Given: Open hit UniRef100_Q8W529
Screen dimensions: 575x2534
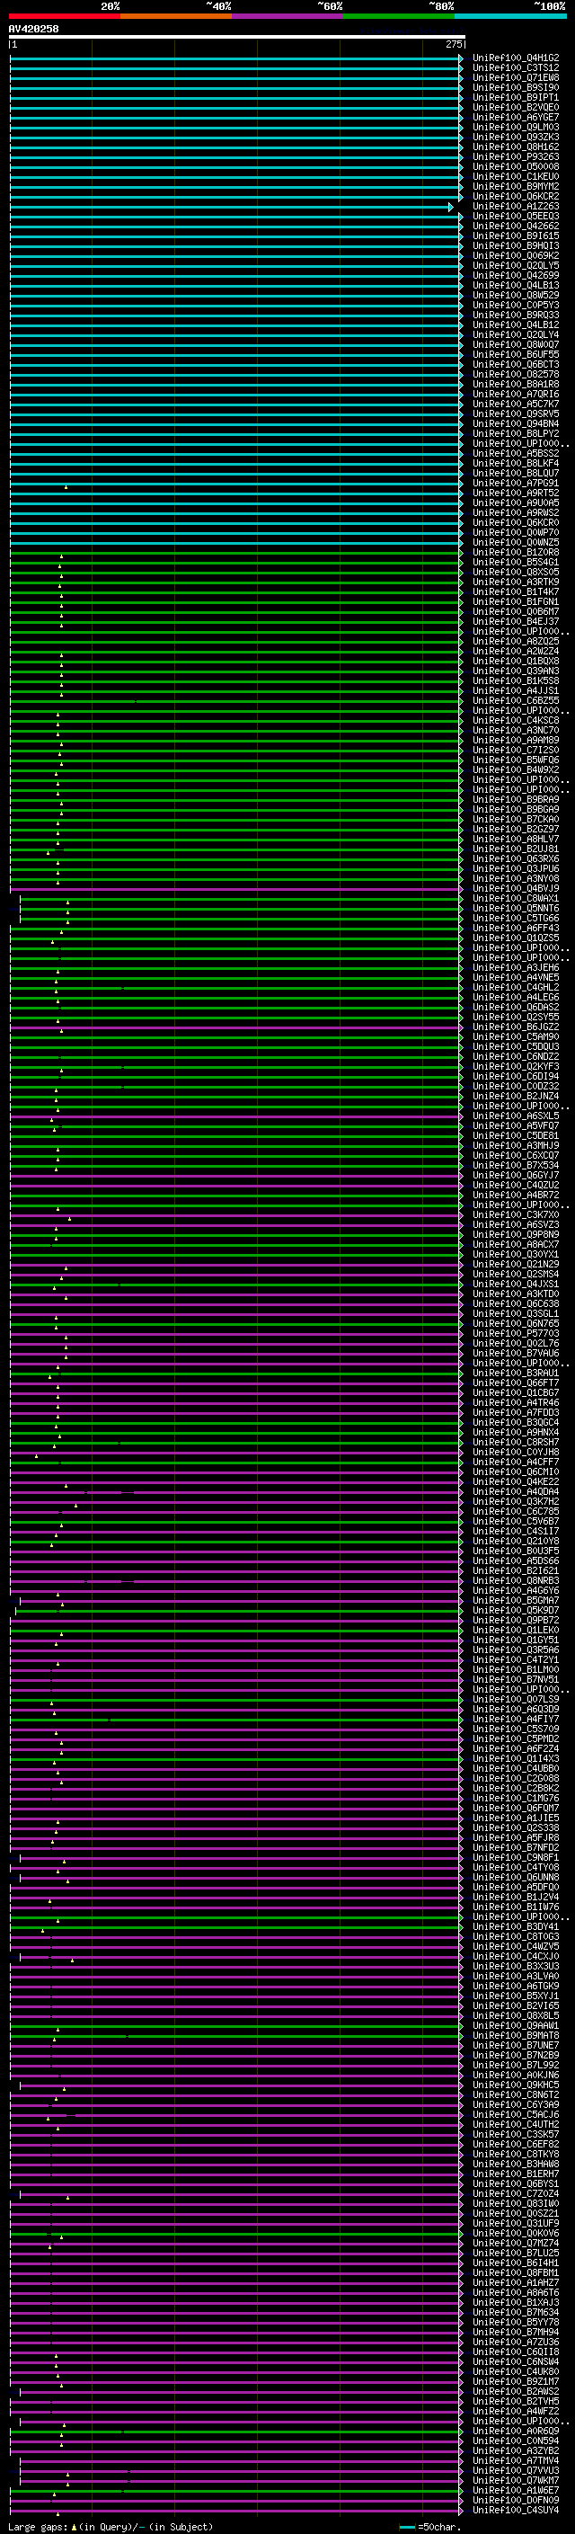Looking at the screenshot, I should [516, 296].
